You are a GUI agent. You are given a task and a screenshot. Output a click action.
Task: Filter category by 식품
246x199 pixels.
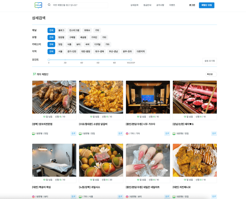(x=69, y=45)
